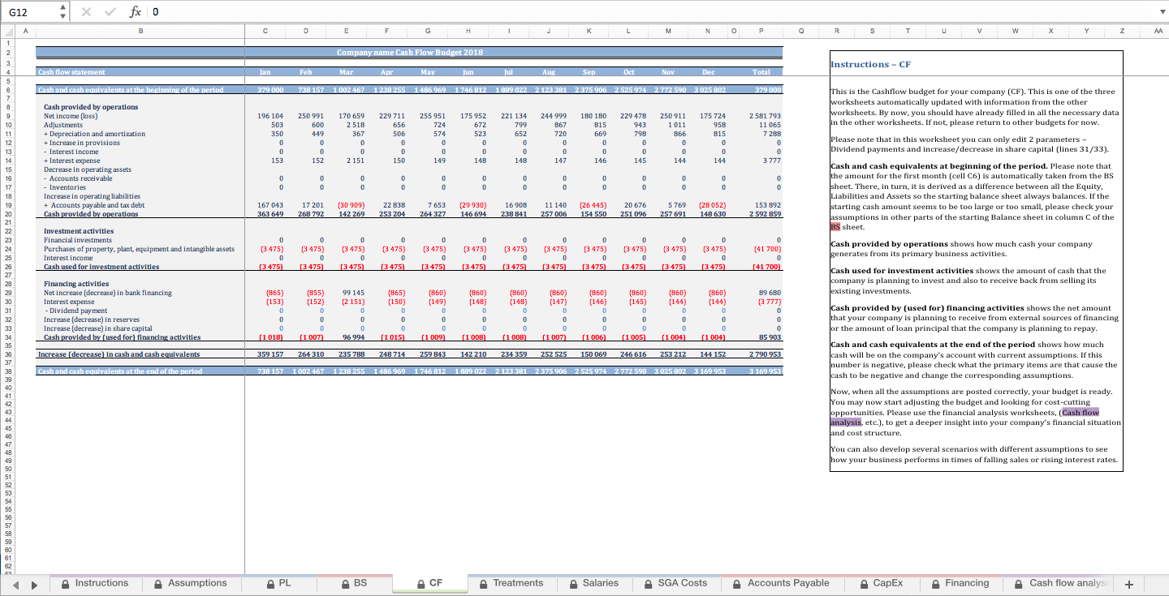The width and height of the screenshot is (1169, 596).
Task: Click the 'Jun' month header cell
Action: (x=468, y=72)
